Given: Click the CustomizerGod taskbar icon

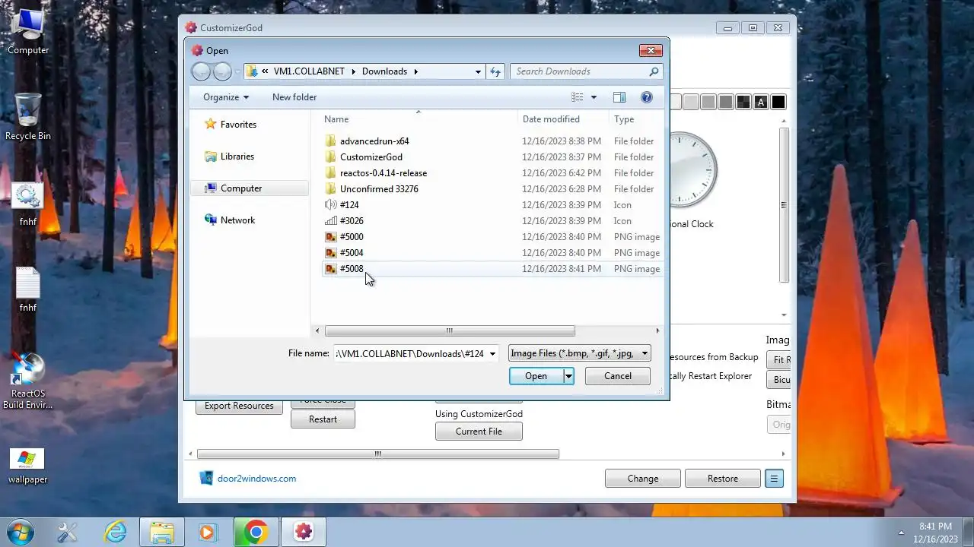Looking at the screenshot, I should 304,532.
